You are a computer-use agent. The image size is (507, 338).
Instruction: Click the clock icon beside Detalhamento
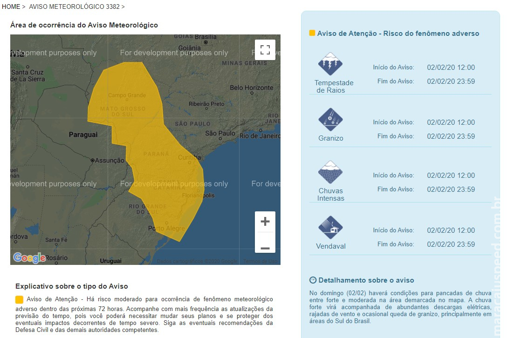coord(313,280)
